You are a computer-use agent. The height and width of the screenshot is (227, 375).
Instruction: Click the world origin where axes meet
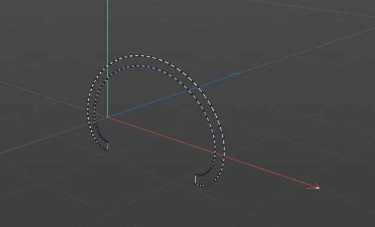[108, 117]
